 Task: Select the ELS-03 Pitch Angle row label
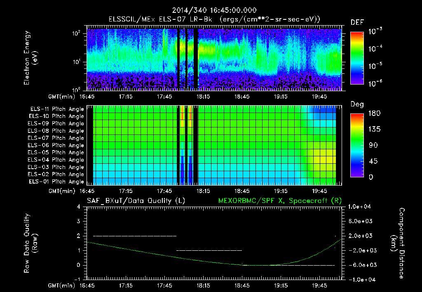tap(56, 167)
